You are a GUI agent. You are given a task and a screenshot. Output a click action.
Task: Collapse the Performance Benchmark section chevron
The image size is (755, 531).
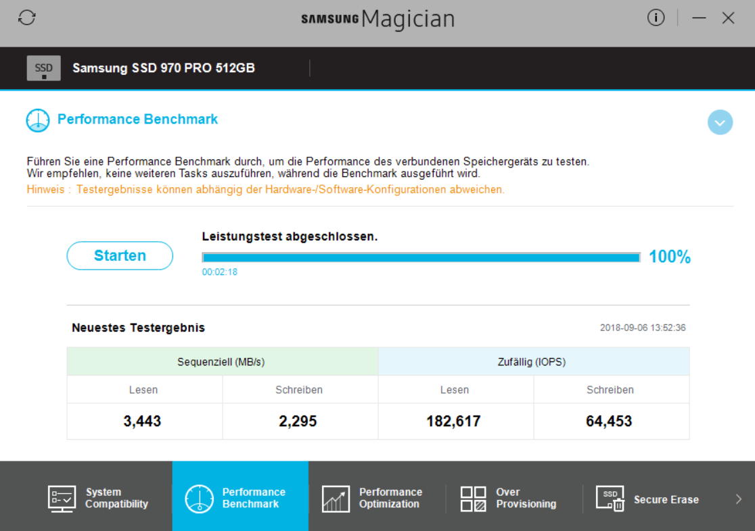pos(720,122)
